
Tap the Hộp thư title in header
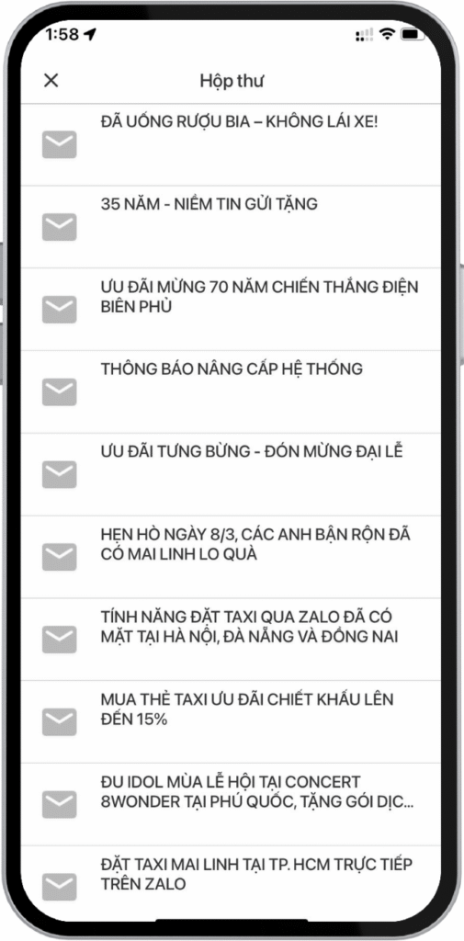(x=232, y=81)
